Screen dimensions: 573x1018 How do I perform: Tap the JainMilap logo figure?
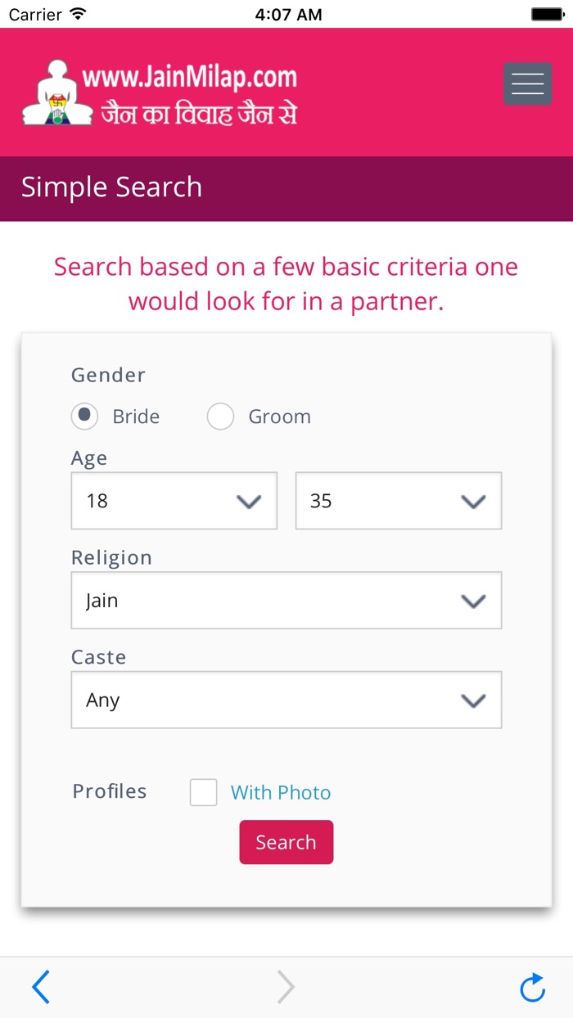[x=53, y=92]
